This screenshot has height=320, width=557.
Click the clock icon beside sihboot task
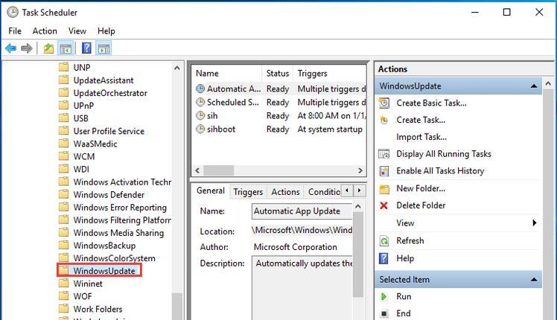(200, 129)
